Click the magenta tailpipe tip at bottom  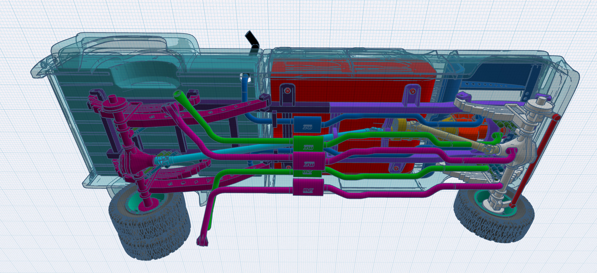202,240
